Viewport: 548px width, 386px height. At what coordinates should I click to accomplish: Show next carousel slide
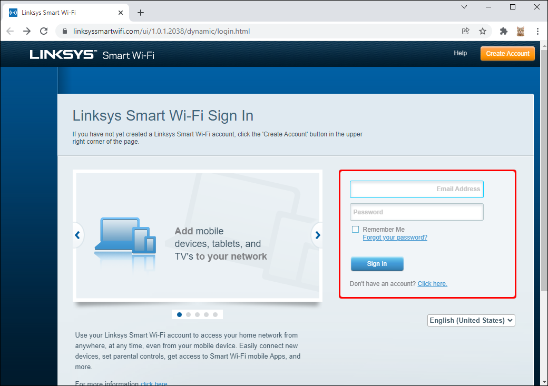(x=317, y=235)
